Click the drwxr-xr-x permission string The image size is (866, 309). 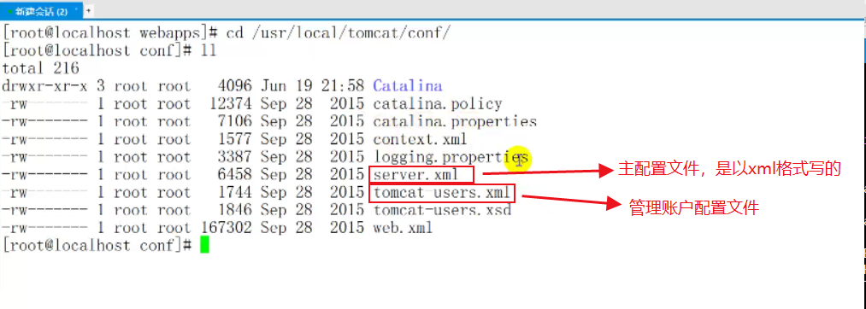[x=44, y=86]
